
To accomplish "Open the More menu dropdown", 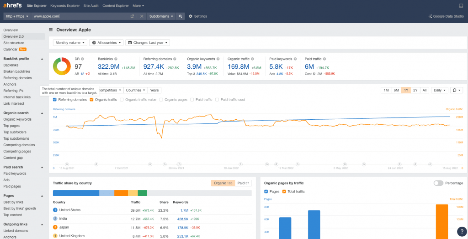I will [x=138, y=5].
